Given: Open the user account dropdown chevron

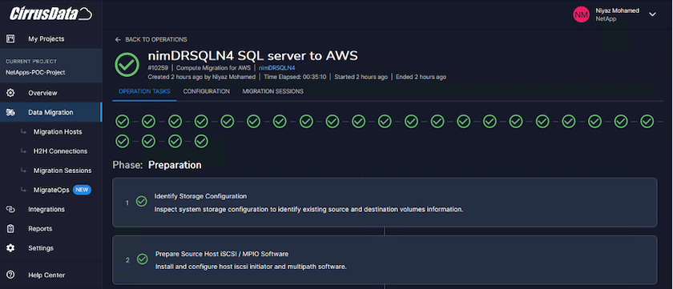Looking at the screenshot, I should (x=652, y=14).
